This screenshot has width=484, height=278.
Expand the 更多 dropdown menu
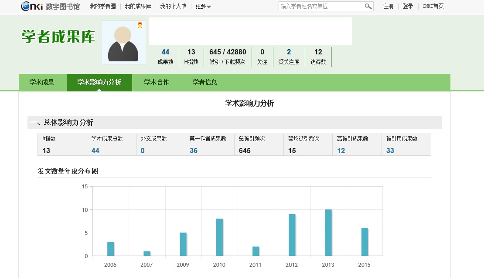tap(203, 7)
